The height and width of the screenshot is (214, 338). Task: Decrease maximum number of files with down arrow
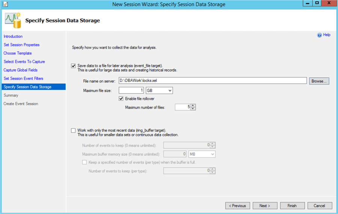tap(193, 109)
